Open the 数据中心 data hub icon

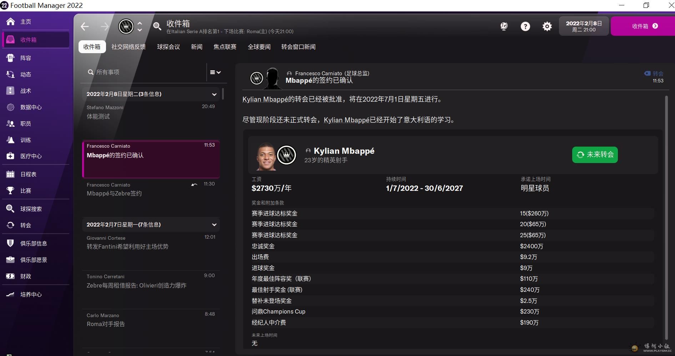11,107
